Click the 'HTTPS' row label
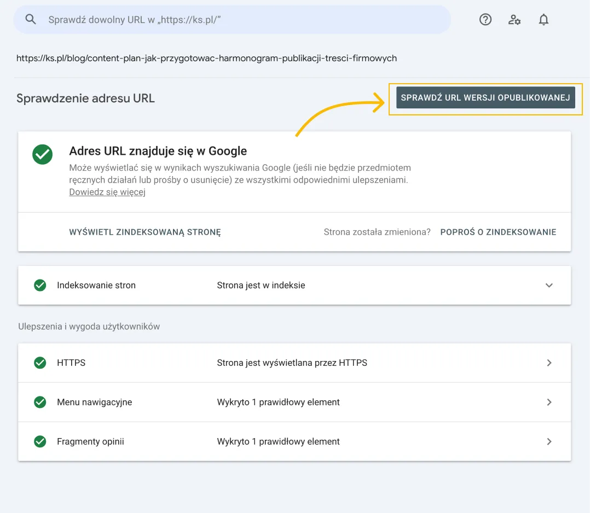This screenshot has height=513, width=590. pos(71,363)
